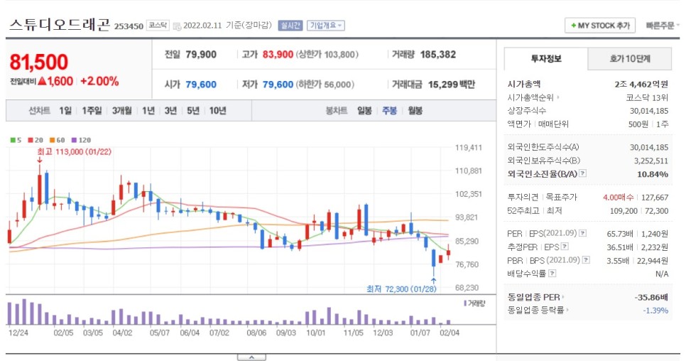The width and height of the screenshot is (686, 361).
Task: Click the 65.73배 PER value
Action: click(619, 234)
